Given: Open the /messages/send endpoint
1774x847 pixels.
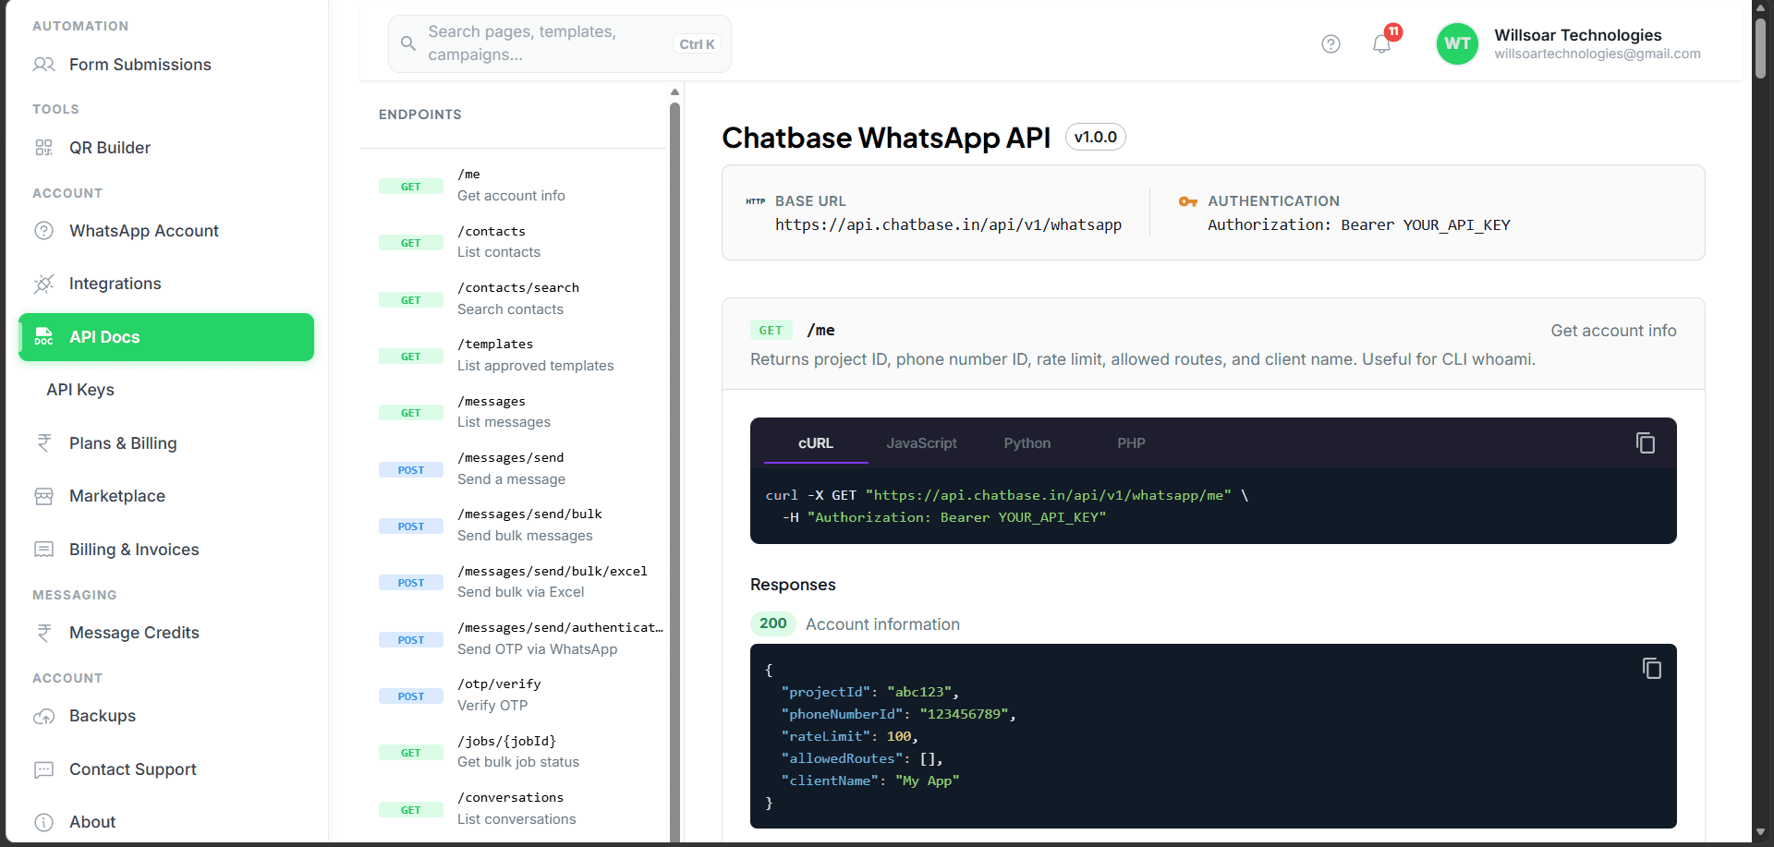Looking at the screenshot, I should [513, 468].
